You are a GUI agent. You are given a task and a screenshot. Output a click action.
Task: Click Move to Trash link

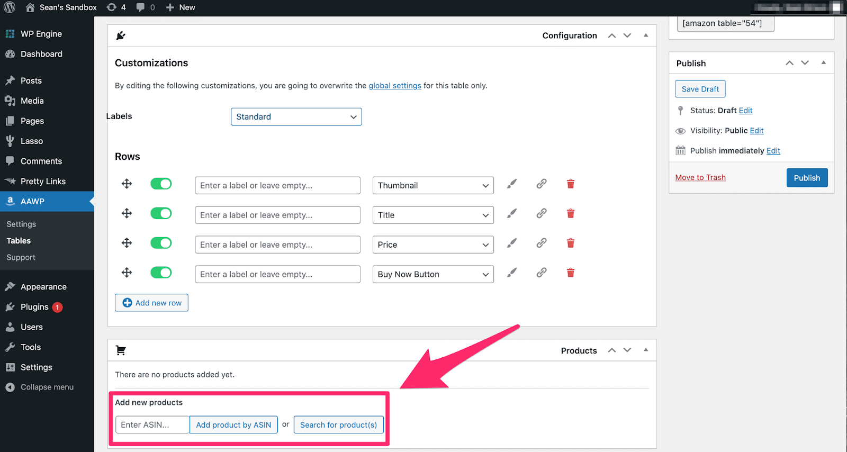pos(700,177)
